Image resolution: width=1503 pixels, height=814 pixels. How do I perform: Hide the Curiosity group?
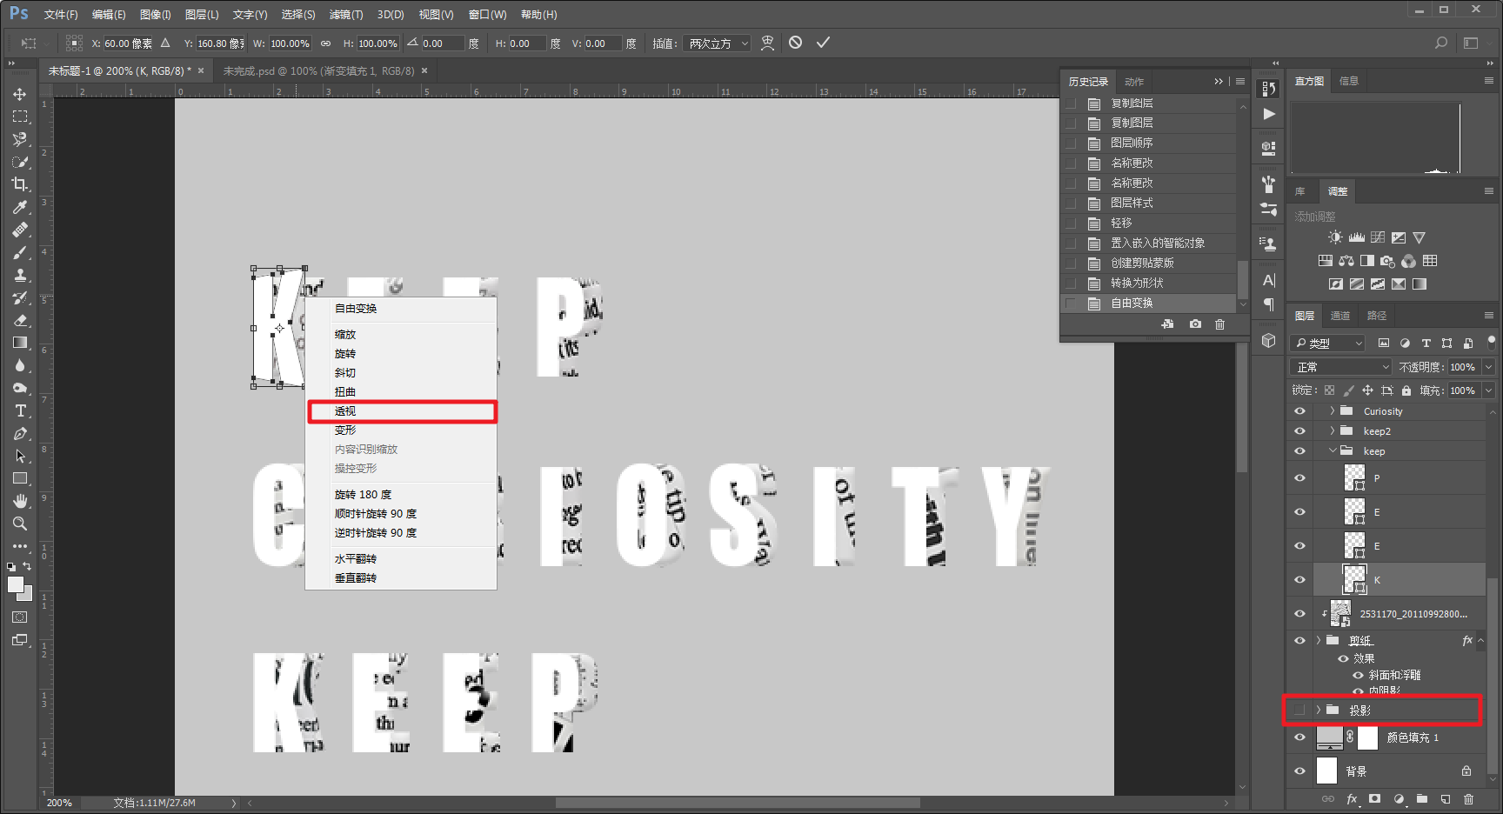point(1299,411)
